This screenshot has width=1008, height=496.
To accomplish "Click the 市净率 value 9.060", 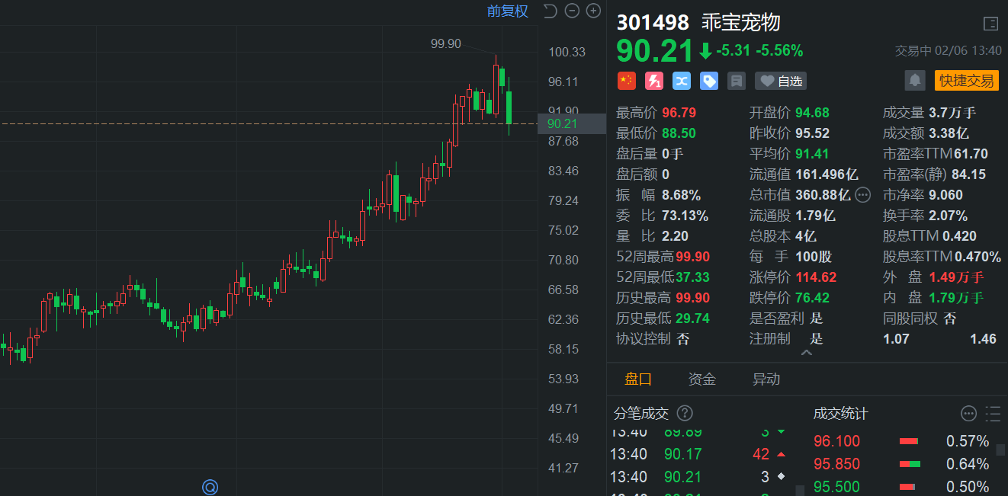I will (945, 195).
